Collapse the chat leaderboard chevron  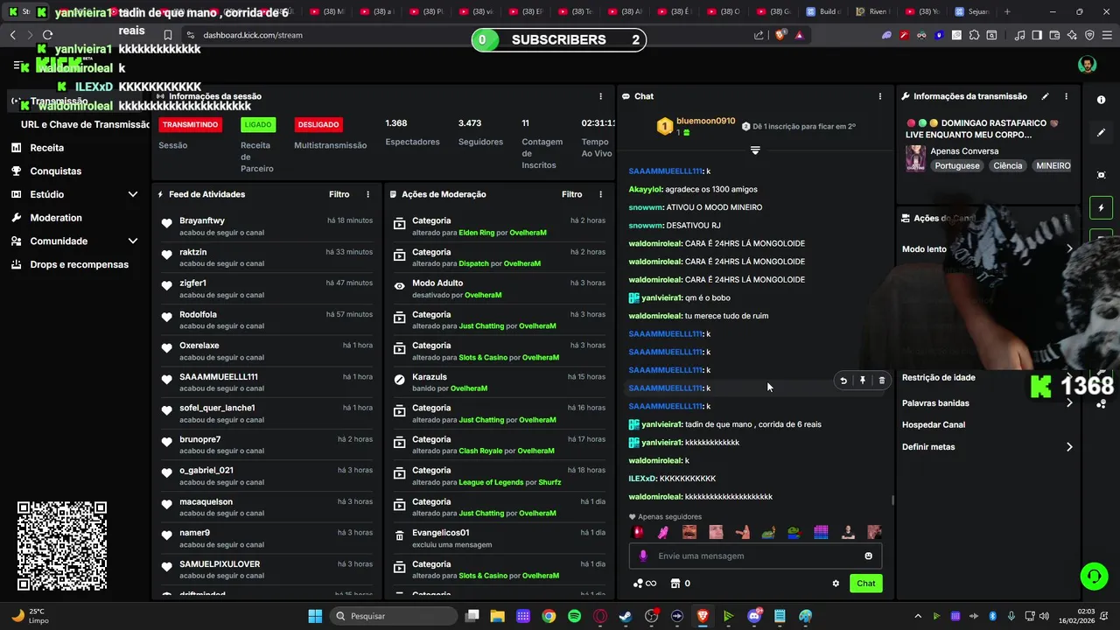tap(755, 150)
